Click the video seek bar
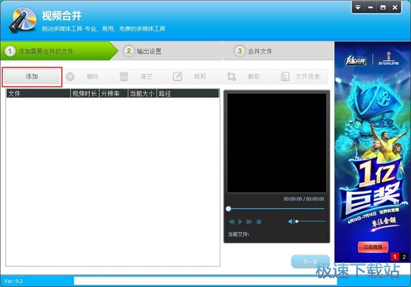 (276, 209)
